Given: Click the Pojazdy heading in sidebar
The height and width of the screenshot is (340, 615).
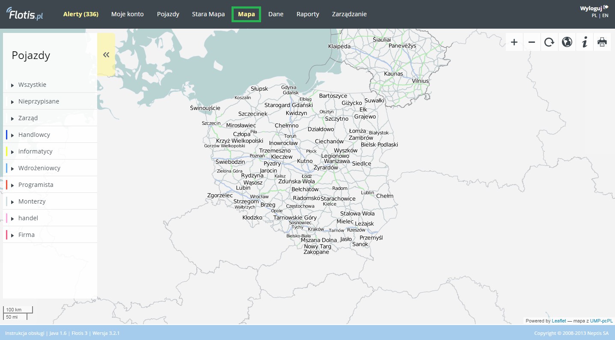Looking at the screenshot, I should 31,55.
